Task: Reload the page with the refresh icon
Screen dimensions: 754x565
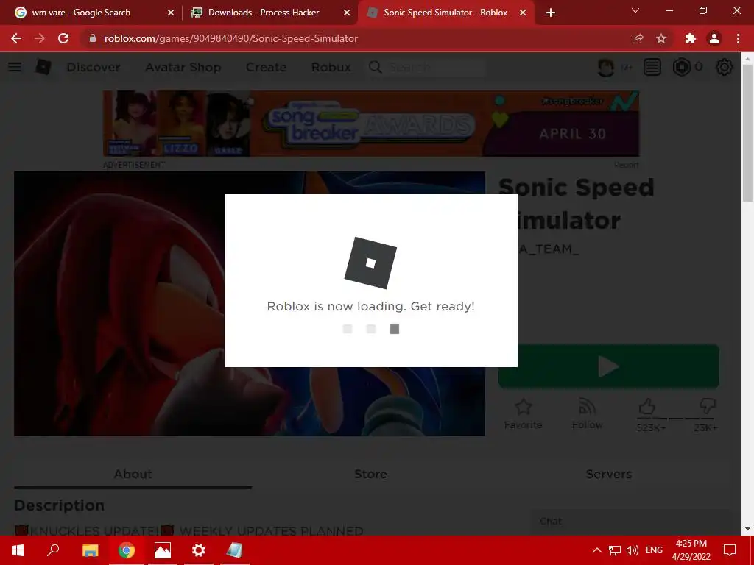Action: coord(63,38)
